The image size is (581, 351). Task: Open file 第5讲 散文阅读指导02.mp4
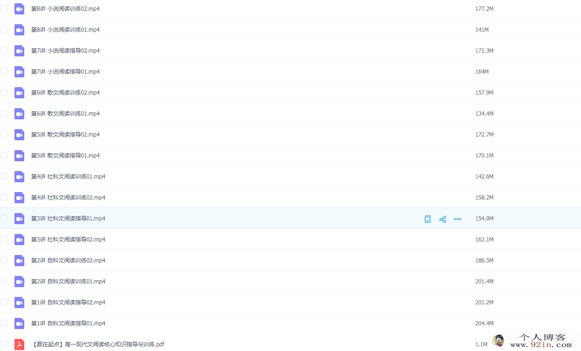click(x=65, y=135)
